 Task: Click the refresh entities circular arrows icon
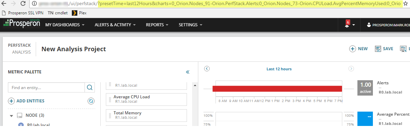91,101
